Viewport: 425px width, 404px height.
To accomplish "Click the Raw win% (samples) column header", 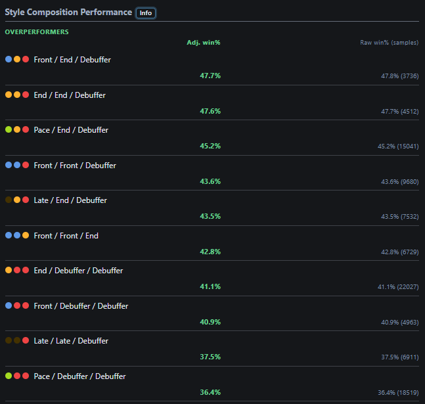I will pos(390,43).
